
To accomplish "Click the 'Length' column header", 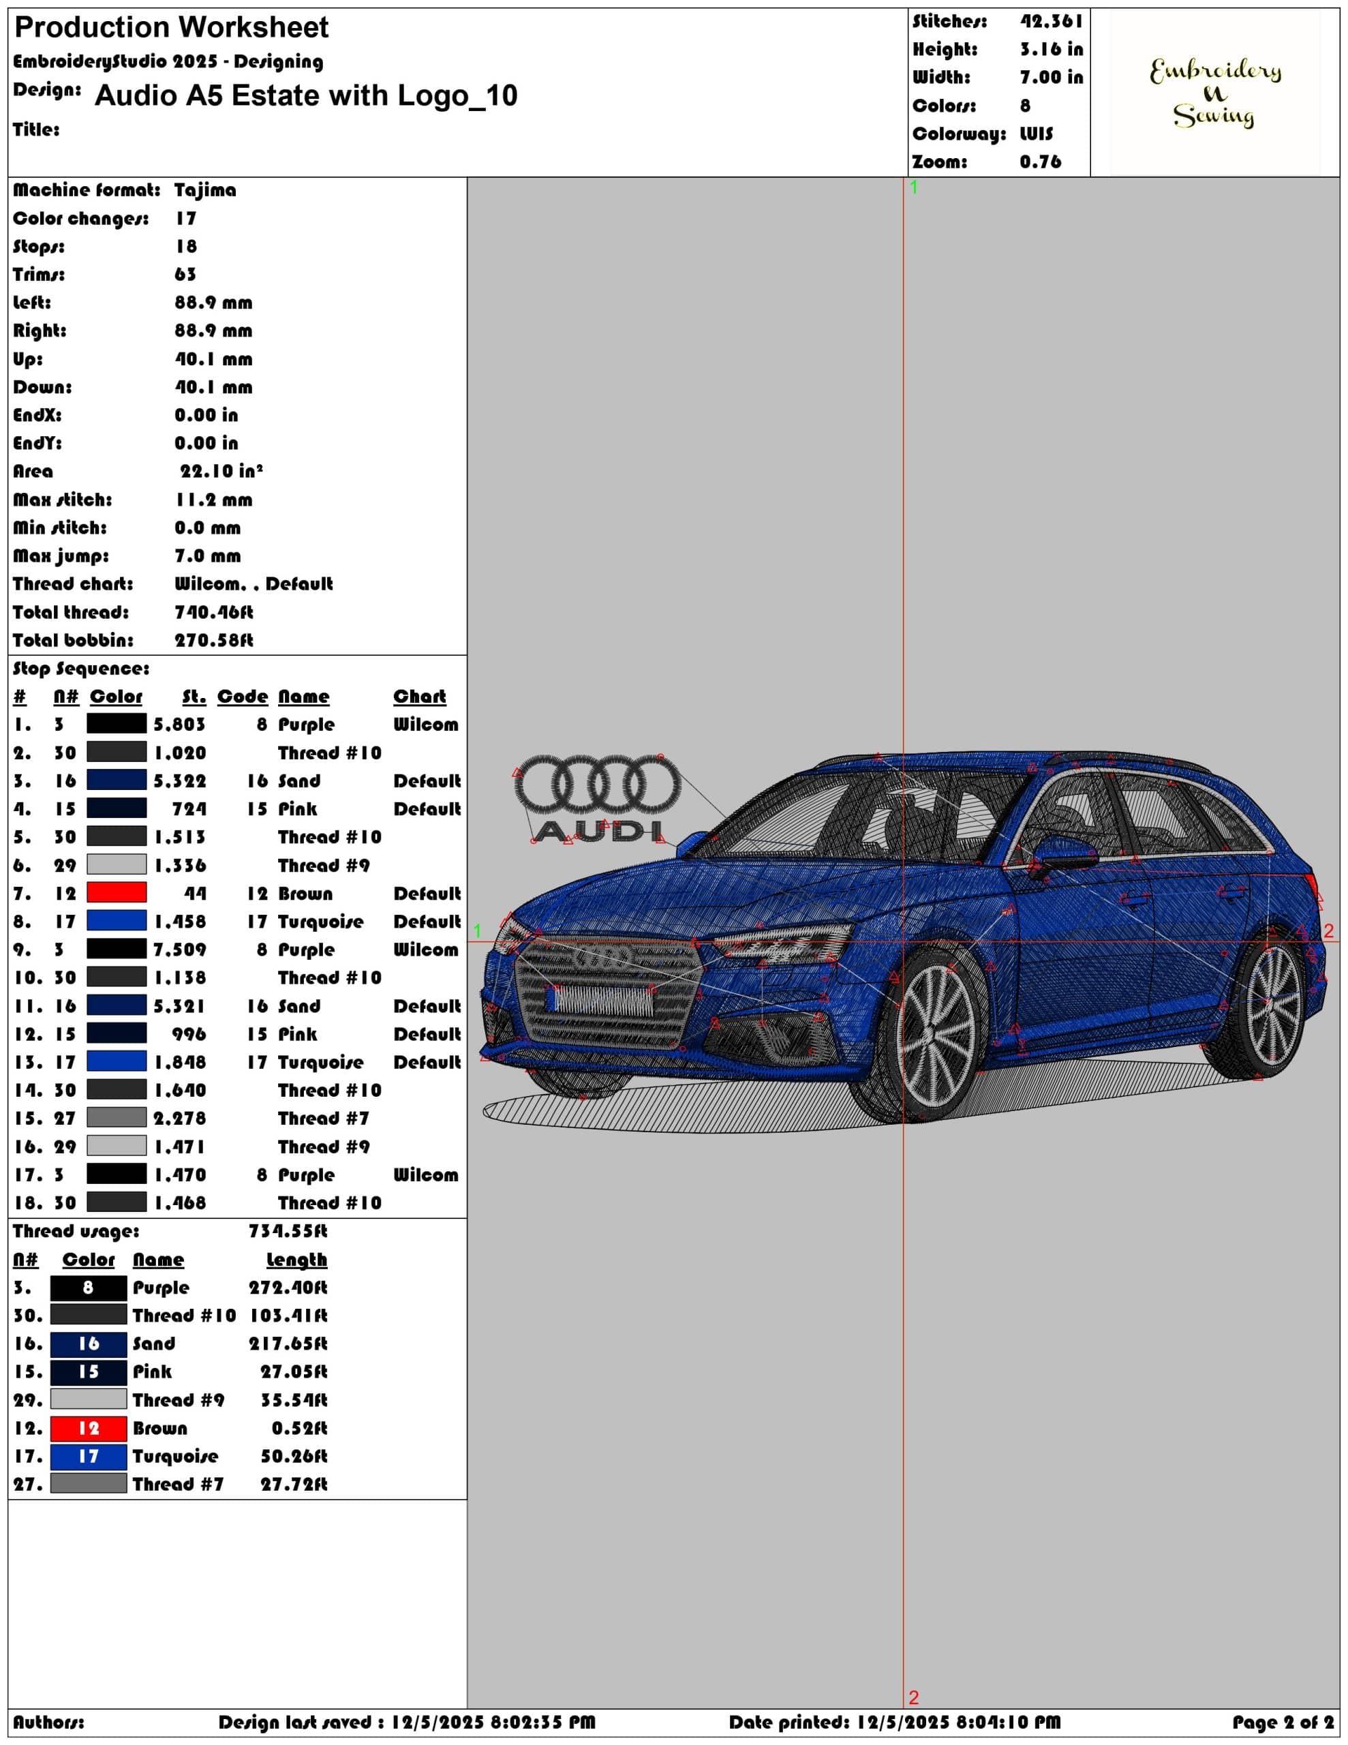I will (x=296, y=1260).
